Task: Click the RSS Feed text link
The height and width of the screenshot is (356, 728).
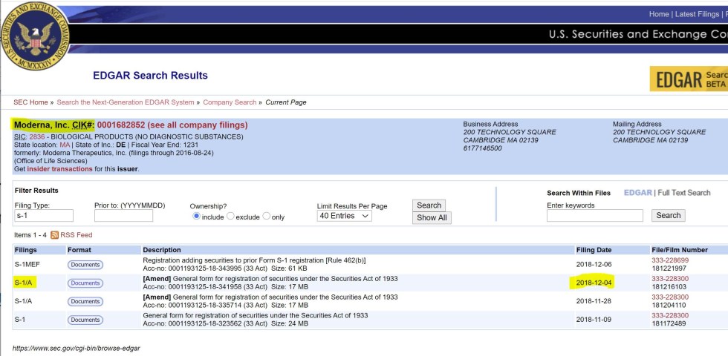Action: 76,235
